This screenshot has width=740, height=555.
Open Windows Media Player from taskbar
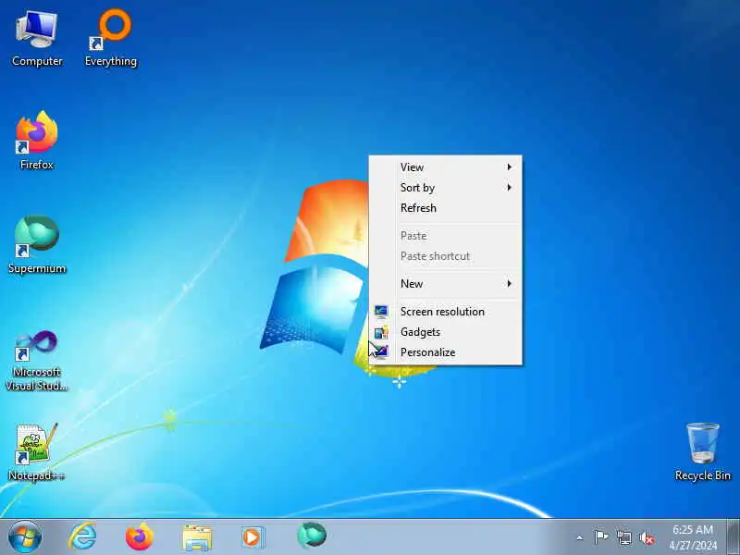click(x=253, y=537)
